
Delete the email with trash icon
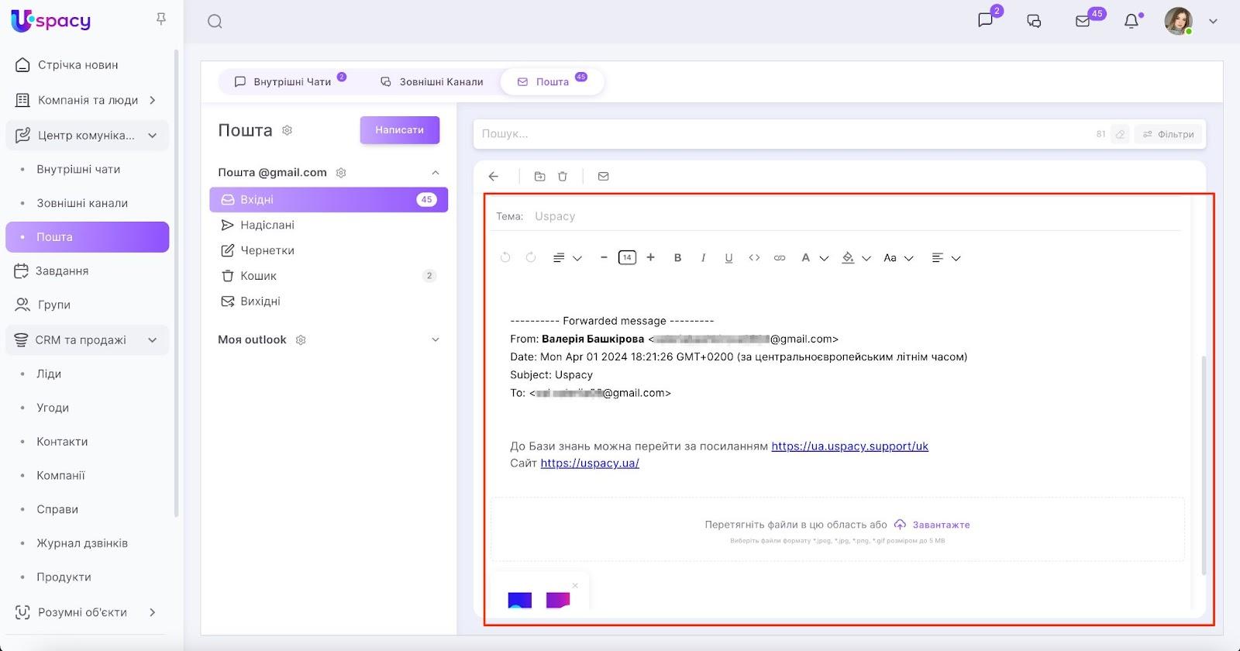pyautogui.click(x=563, y=177)
